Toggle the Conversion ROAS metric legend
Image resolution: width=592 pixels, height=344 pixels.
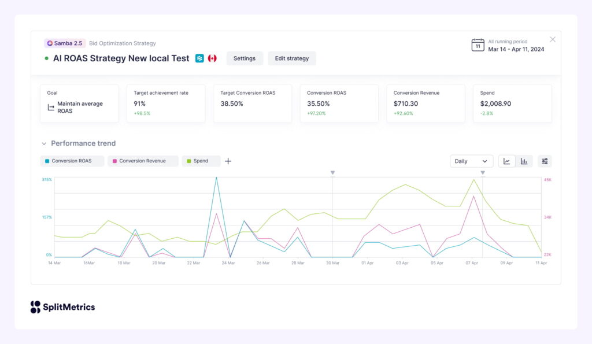tap(72, 161)
